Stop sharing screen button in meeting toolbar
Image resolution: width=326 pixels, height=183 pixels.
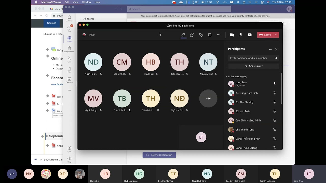250,35
